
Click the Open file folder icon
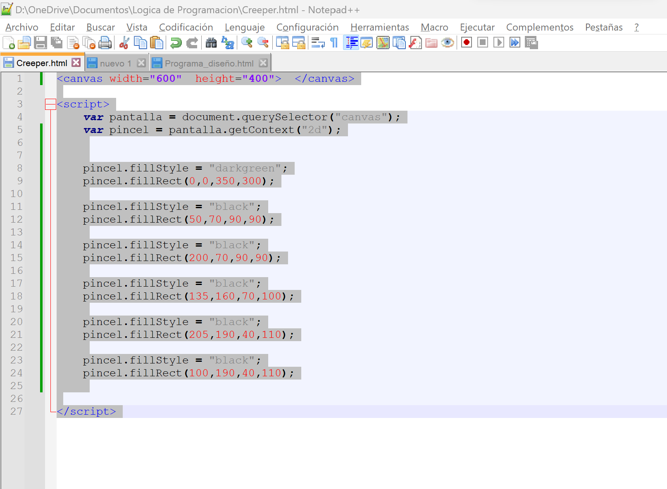pyautogui.click(x=24, y=43)
